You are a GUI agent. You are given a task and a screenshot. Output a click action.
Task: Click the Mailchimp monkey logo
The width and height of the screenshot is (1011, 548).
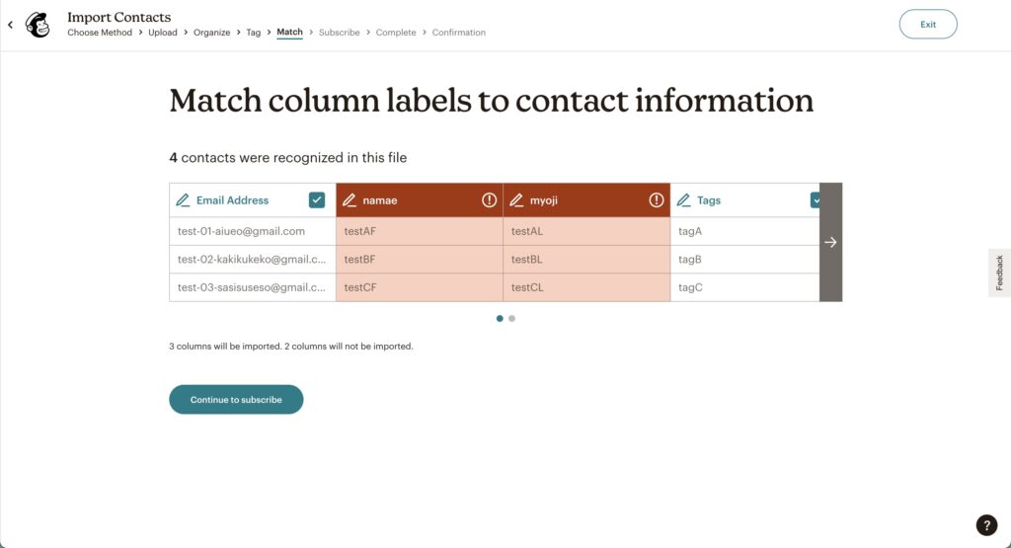pos(38,25)
